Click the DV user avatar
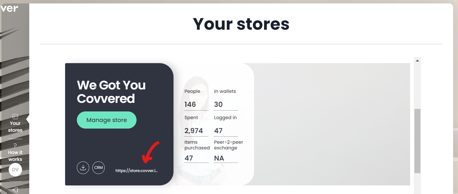 pos(15,170)
